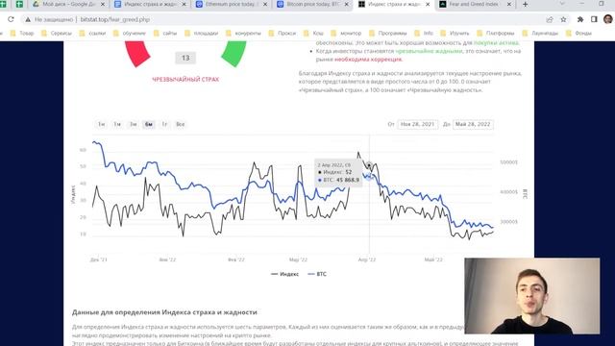615x346 pixels.
Task: Edit the 'От' start date field
Action: tap(418, 124)
